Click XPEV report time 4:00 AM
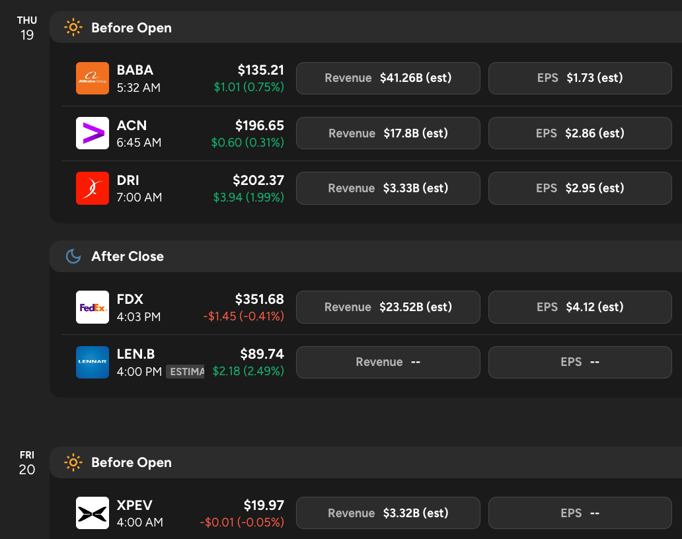Screen dimensions: 682x539 (139, 522)
